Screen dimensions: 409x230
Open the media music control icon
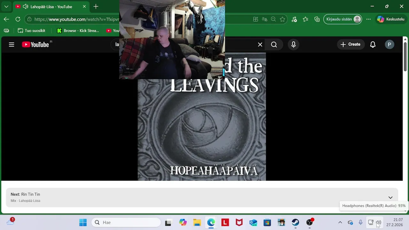coord(294,19)
